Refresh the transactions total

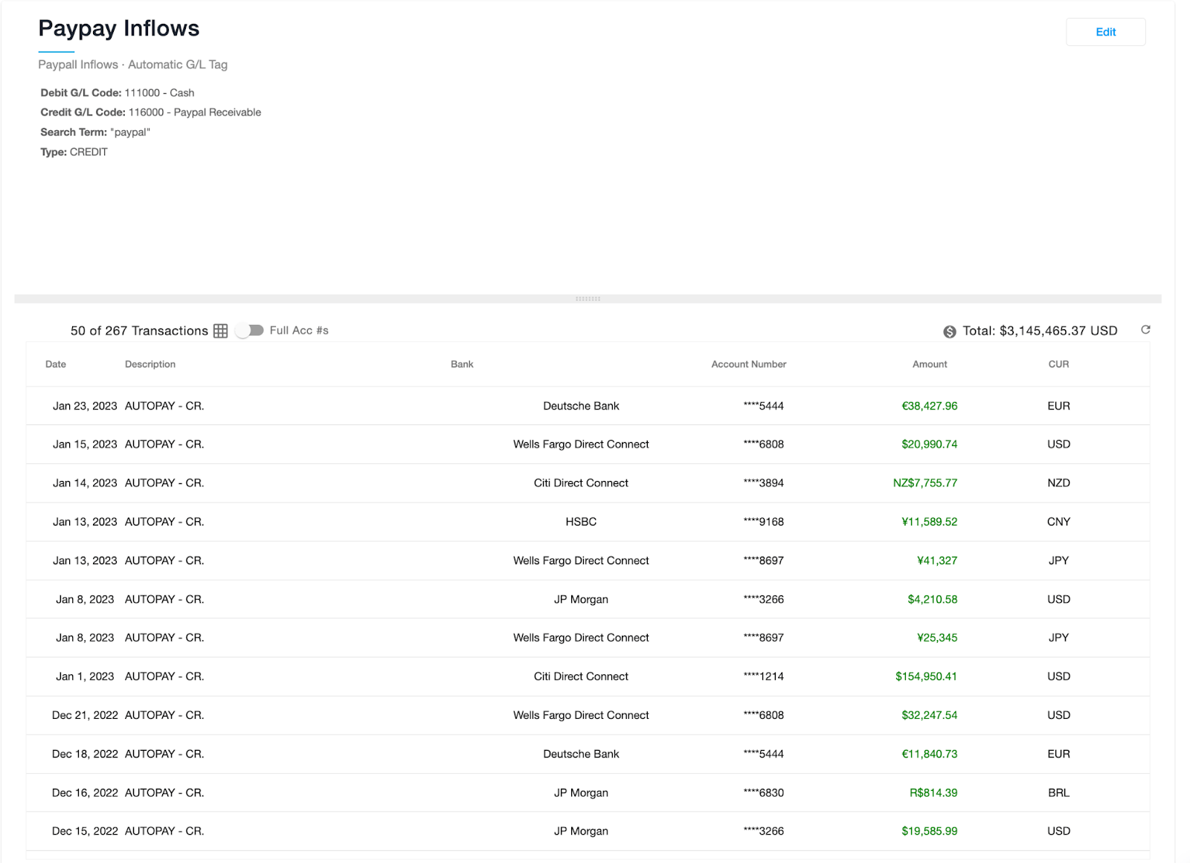(x=1145, y=330)
